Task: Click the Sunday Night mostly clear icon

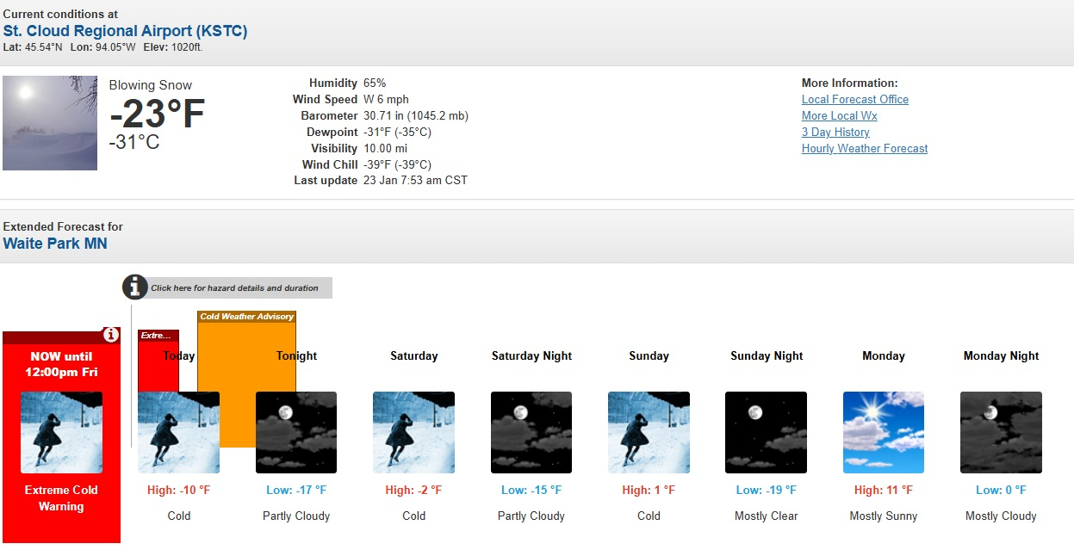Action: [766, 432]
